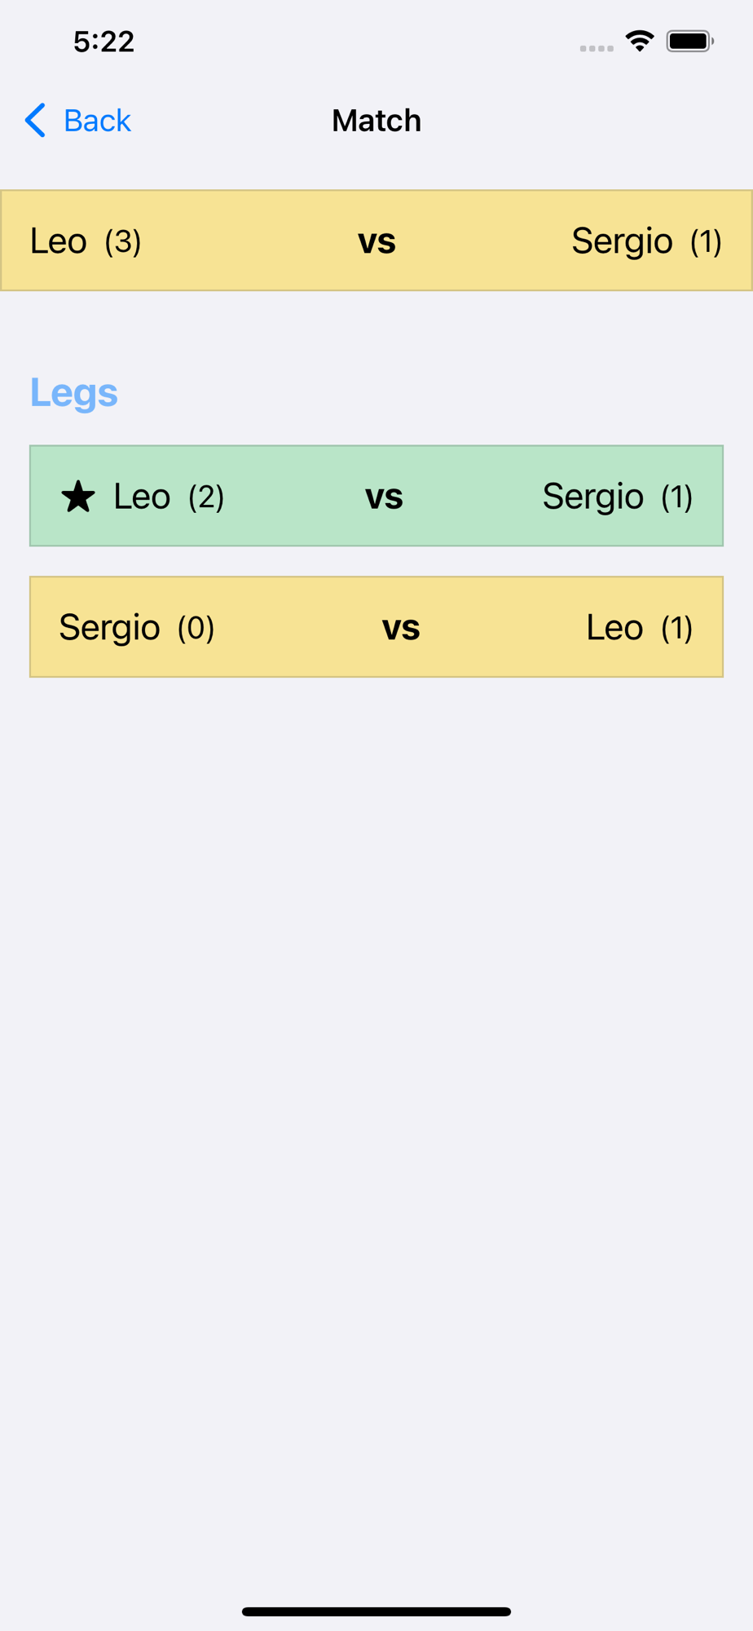
Task: Click the Match navigation title
Action: pyautogui.click(x=376, y=121)
